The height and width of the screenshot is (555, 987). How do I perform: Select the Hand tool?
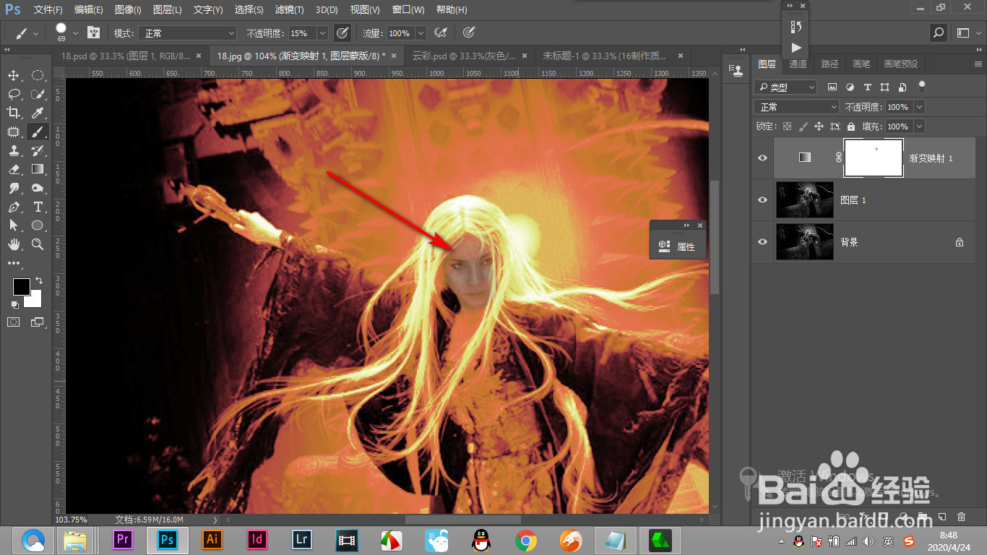point(13,244)
